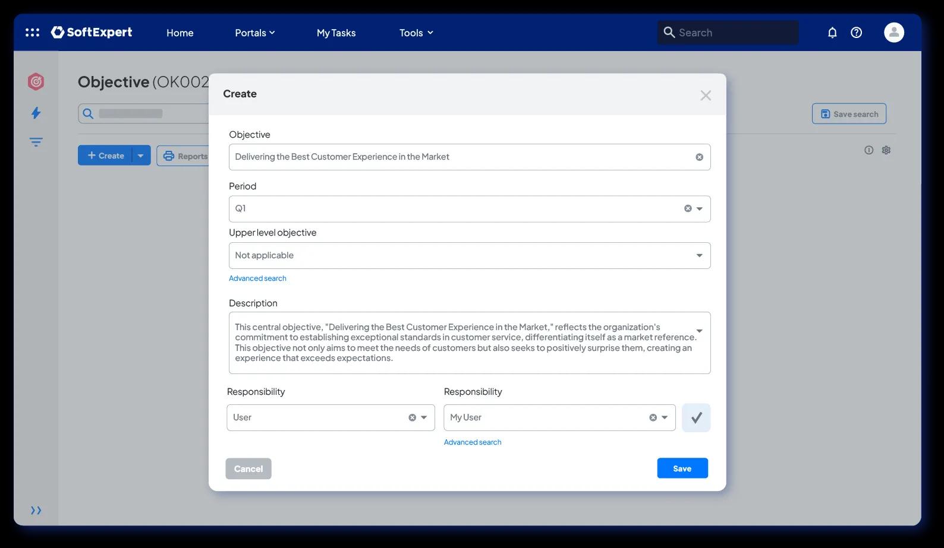Open the user profile avatar
Screen dimensions: 944x548
point(893,32)
